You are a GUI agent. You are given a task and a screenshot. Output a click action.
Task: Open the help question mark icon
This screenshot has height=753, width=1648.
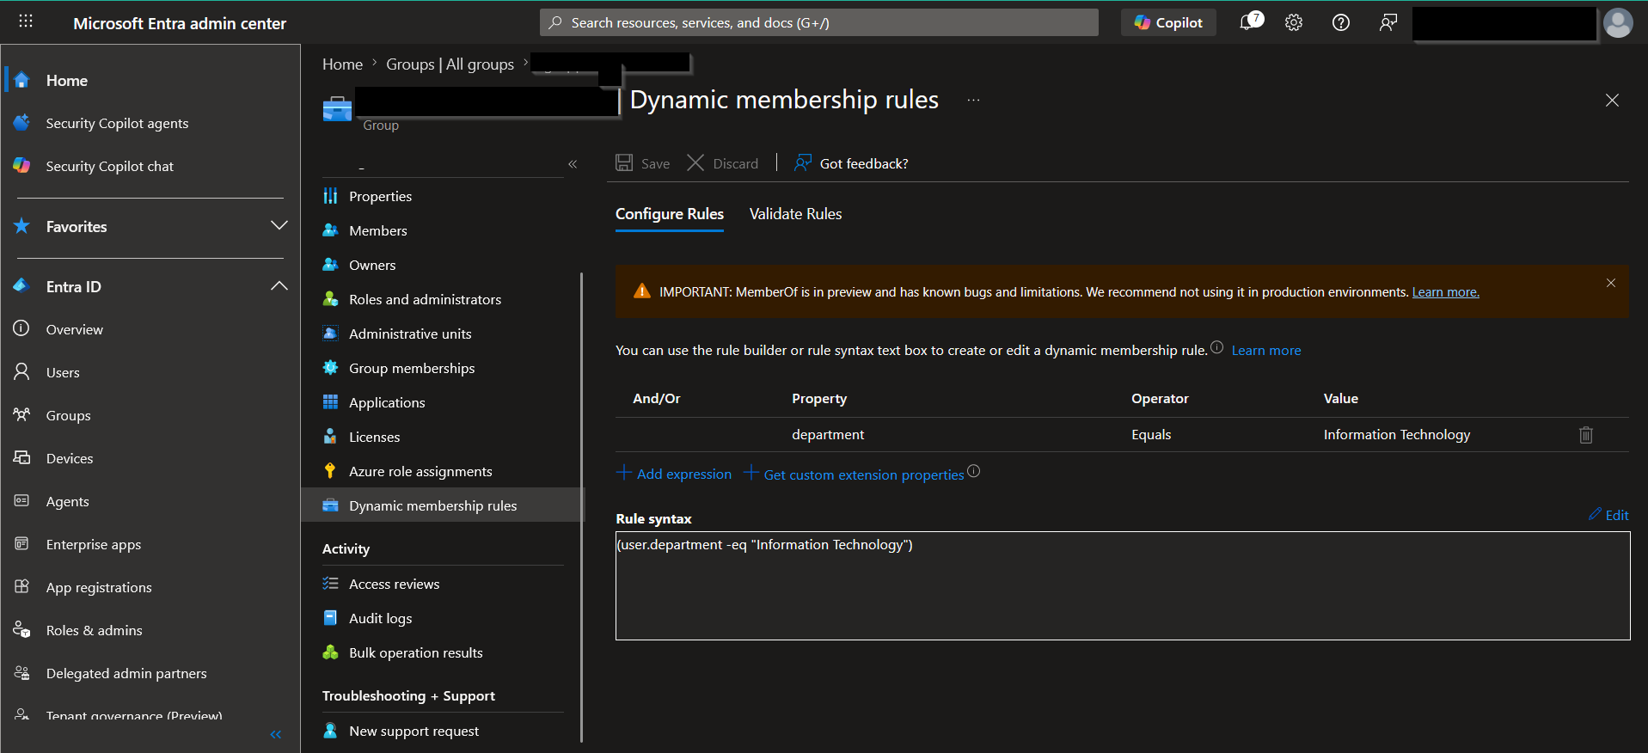pos(1341,22)
